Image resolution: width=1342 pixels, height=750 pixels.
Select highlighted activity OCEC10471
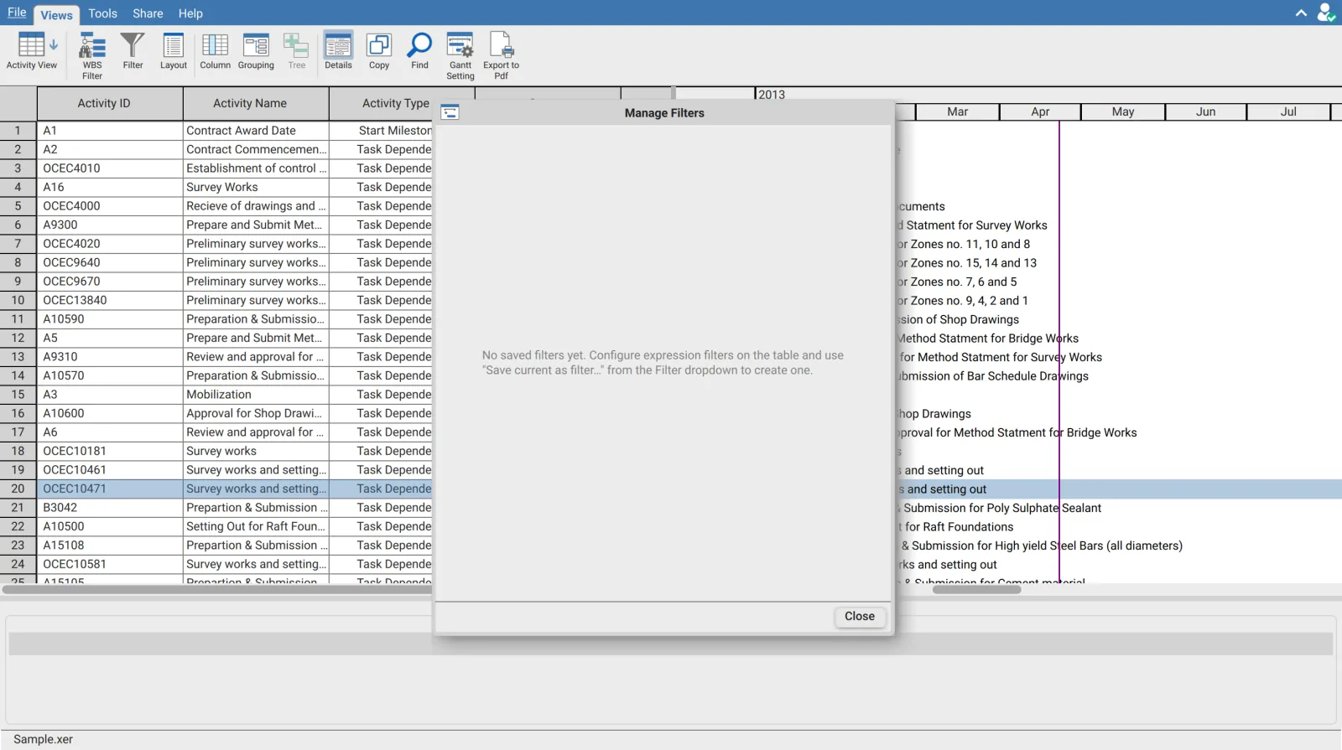click(110, 489)
